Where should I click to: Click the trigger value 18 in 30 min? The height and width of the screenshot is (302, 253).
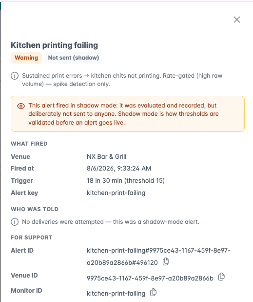(x=126, y=181)
